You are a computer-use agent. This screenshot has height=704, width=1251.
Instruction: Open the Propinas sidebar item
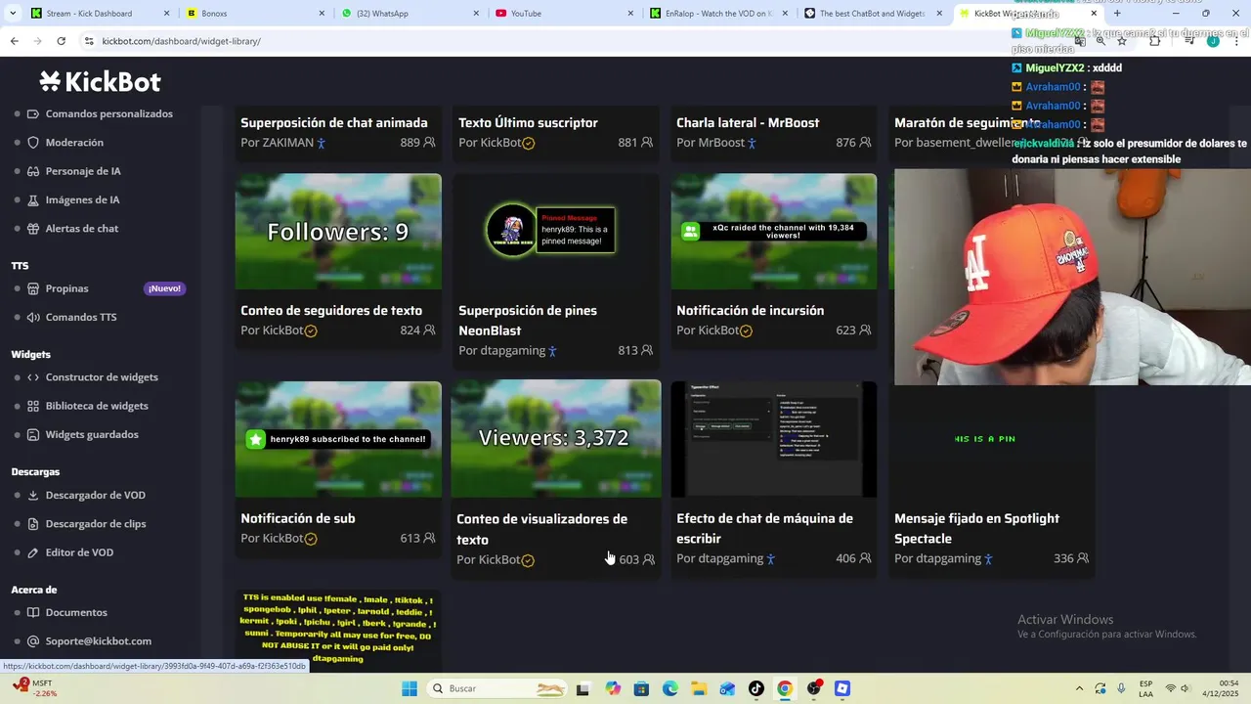[x=66, y=288]
